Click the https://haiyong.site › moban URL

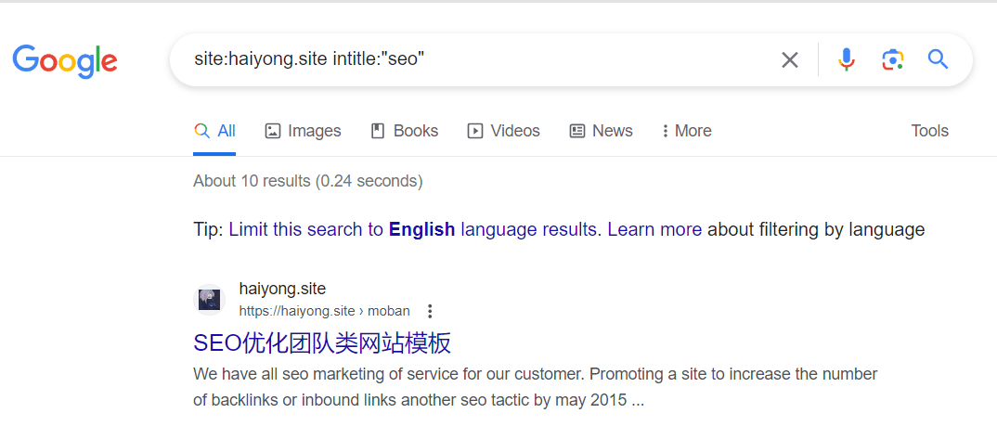click(x=324, y=311)
